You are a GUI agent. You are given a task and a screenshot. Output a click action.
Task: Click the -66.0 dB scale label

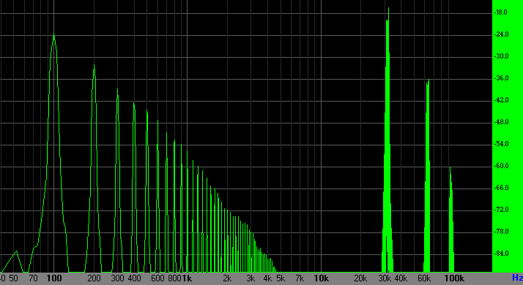click(x=501, y=188)
